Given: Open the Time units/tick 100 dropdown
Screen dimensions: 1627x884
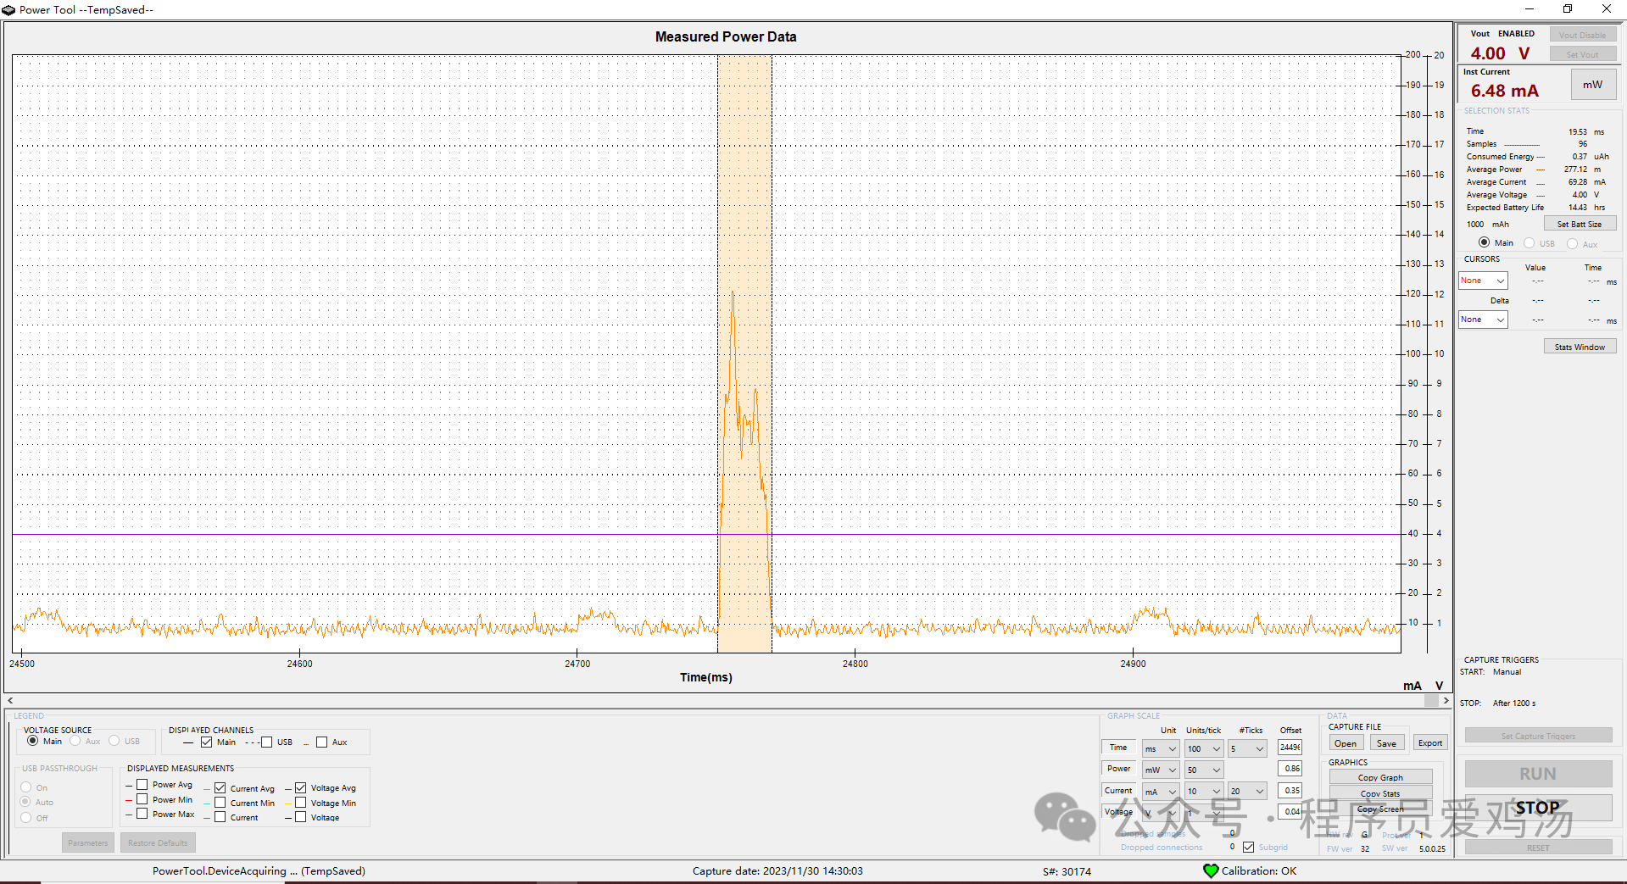Looking at the screenshot, I should click(x=1204, y=748).
